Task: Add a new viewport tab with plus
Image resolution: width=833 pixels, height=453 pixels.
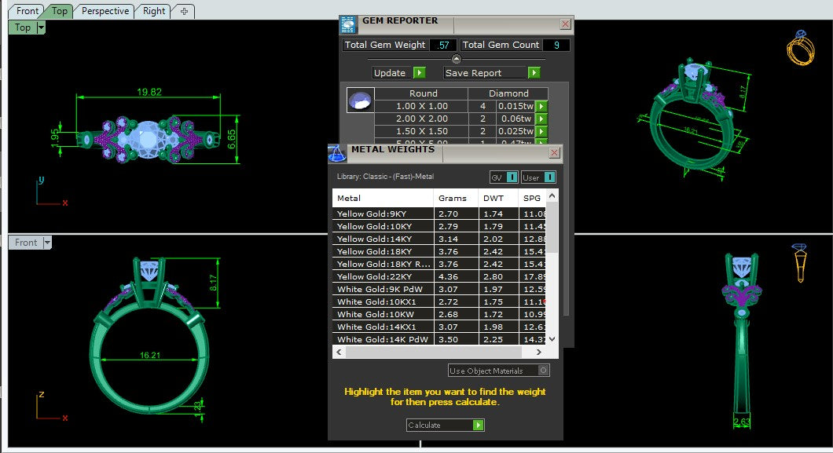Action: pyautogui.click(x=185, y=11)
